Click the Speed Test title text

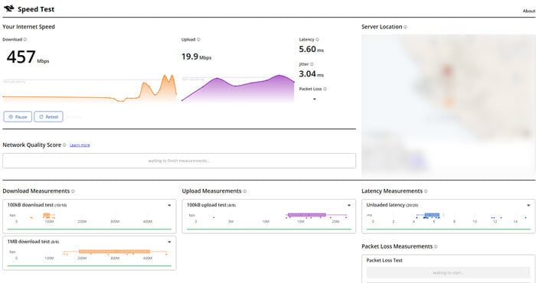pos(36,9)
